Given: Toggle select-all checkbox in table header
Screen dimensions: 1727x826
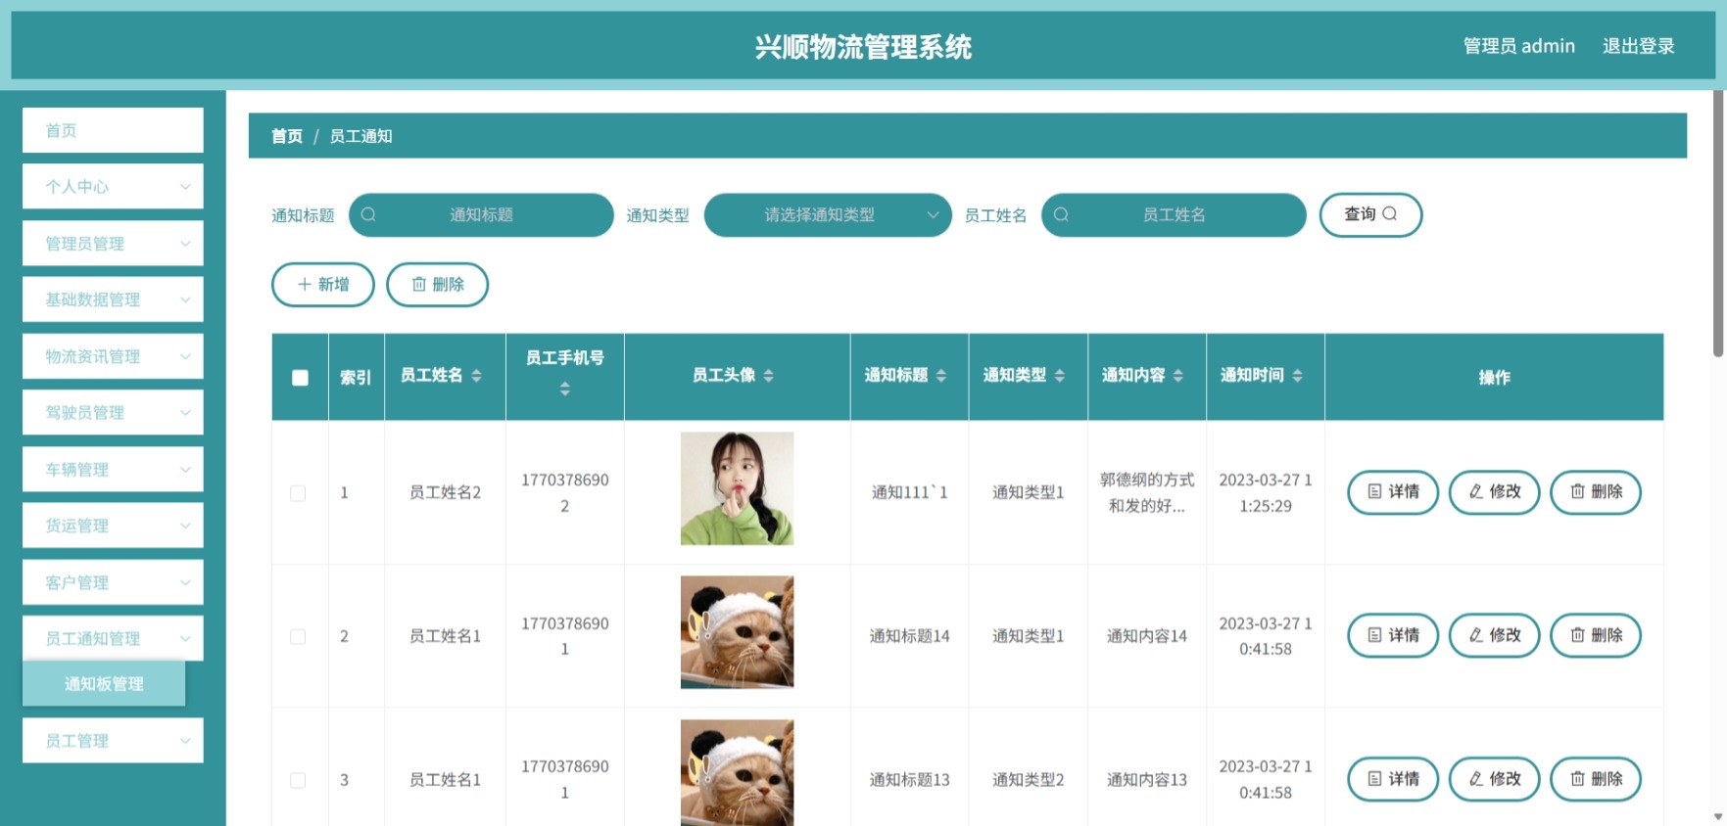Looking at the screenshot, I should [300, 378].
